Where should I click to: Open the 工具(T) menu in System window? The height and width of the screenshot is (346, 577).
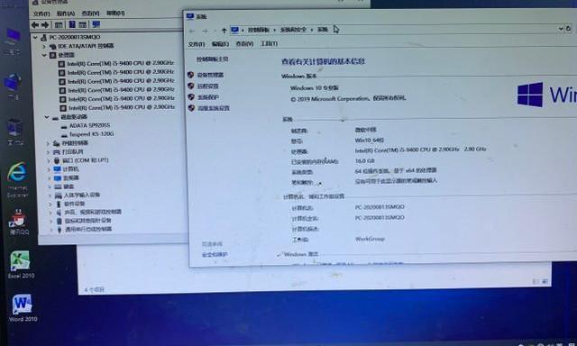269,43
